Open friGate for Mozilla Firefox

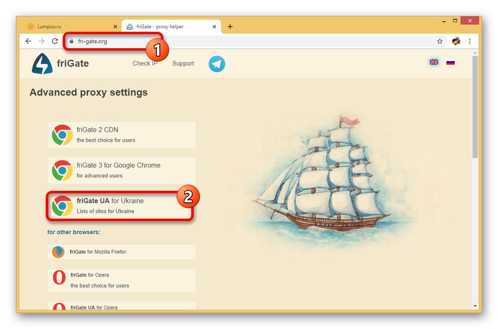[122, 252]
